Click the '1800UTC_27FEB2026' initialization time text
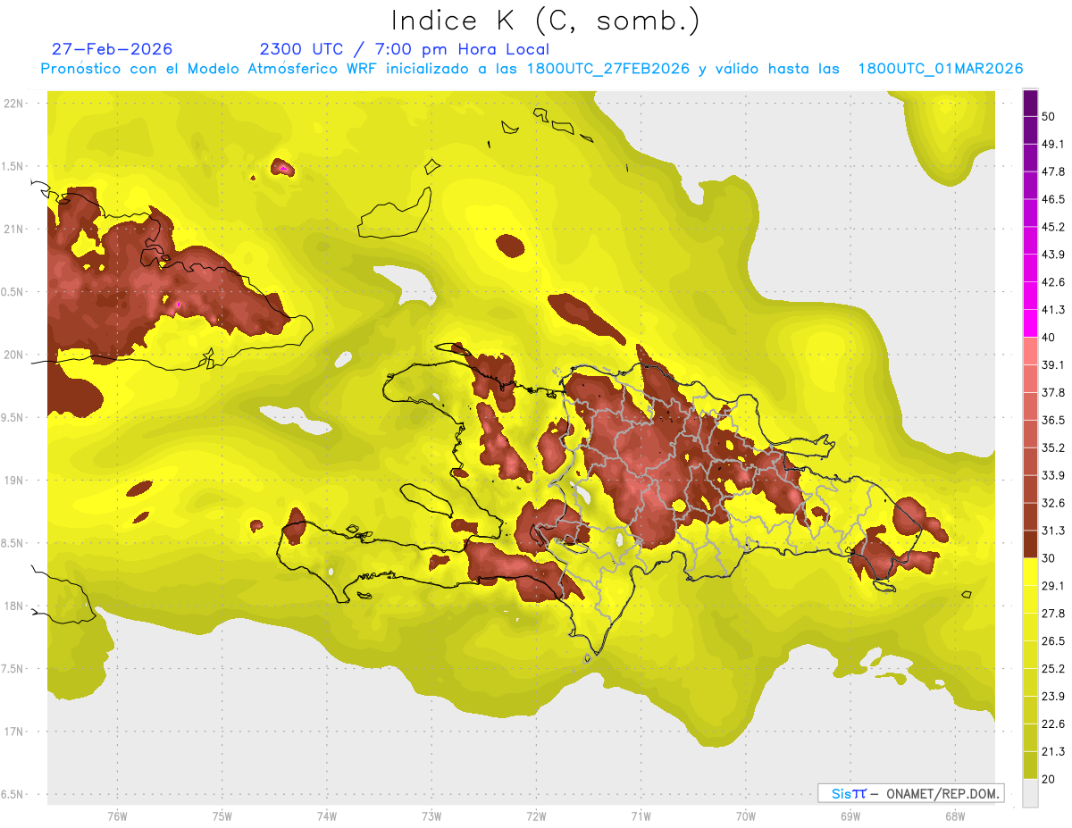 (x=608, y=69)
